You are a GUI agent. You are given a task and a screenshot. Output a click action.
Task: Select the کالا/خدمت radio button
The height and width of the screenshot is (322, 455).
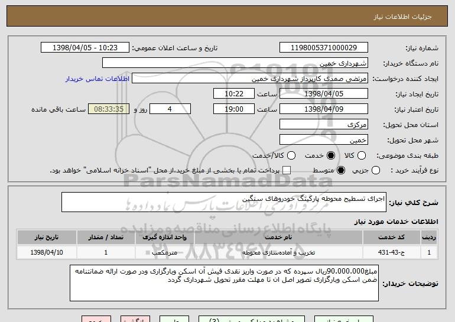tap(291, 155)
